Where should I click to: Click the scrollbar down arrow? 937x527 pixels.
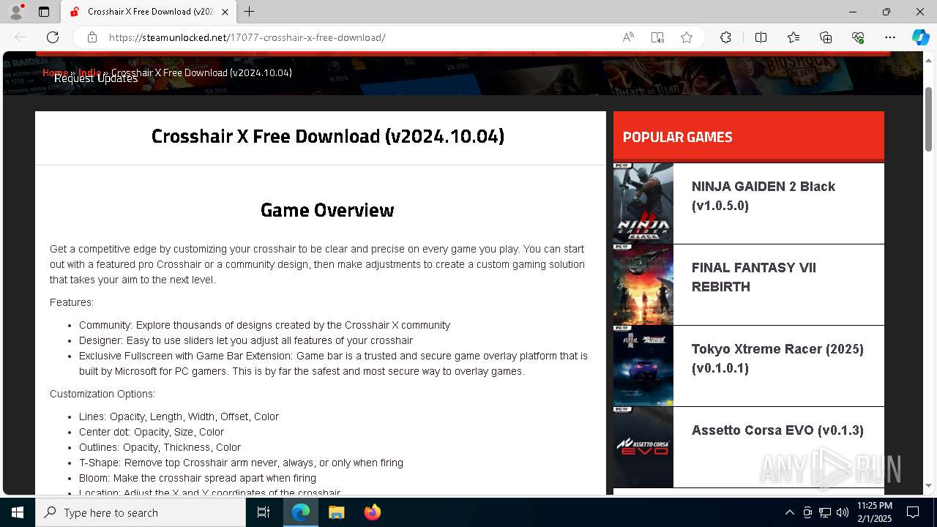929,485
